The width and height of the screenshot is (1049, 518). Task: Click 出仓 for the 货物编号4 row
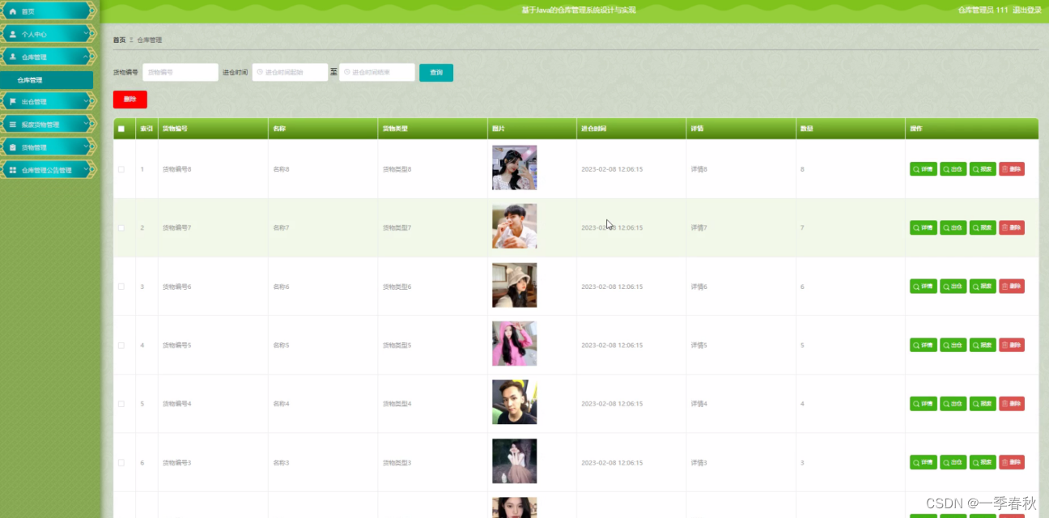pyautogui.click(x=953, y=403)
